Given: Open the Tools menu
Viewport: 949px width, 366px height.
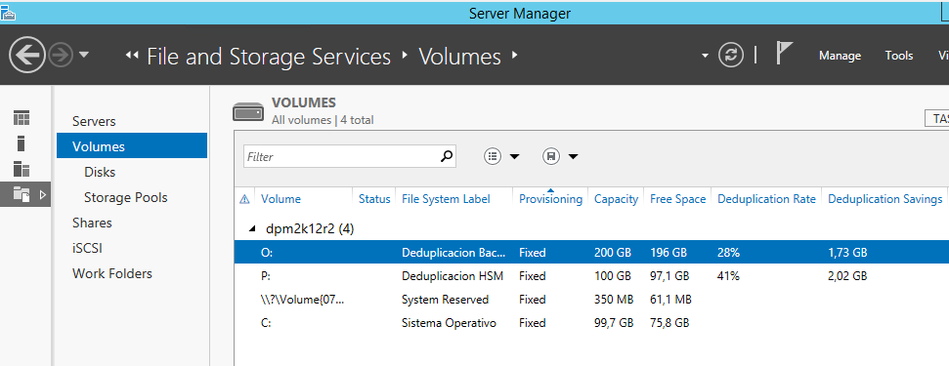Looking at the screenshot, I should pyautogui.click(x=899, y=56).
